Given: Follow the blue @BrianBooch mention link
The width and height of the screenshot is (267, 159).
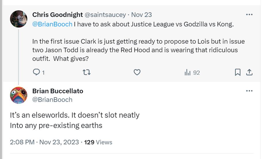Looking at the screenshot, I should tap(52, 24).
